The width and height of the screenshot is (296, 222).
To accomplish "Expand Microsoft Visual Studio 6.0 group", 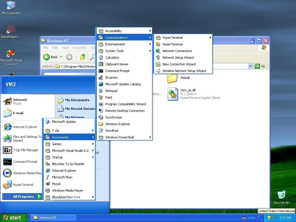I will point(69,150).
